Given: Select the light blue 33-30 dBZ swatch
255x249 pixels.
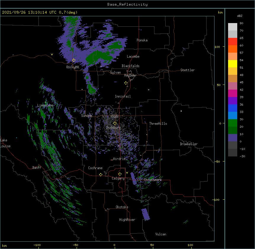Looking at the screenshot, I should 233,116.
